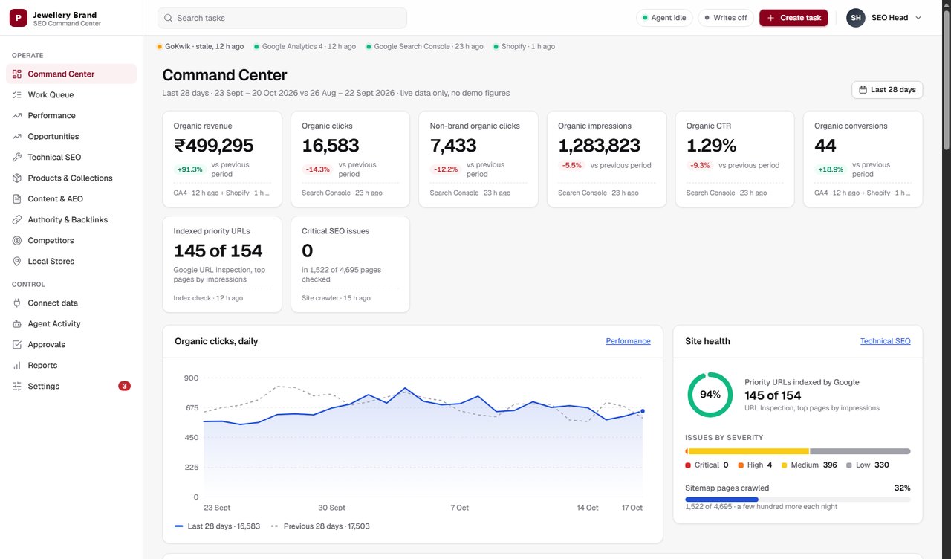Click the Shopify 1 h ago status
Screen dimensions: 951x559
pos(523,46)
